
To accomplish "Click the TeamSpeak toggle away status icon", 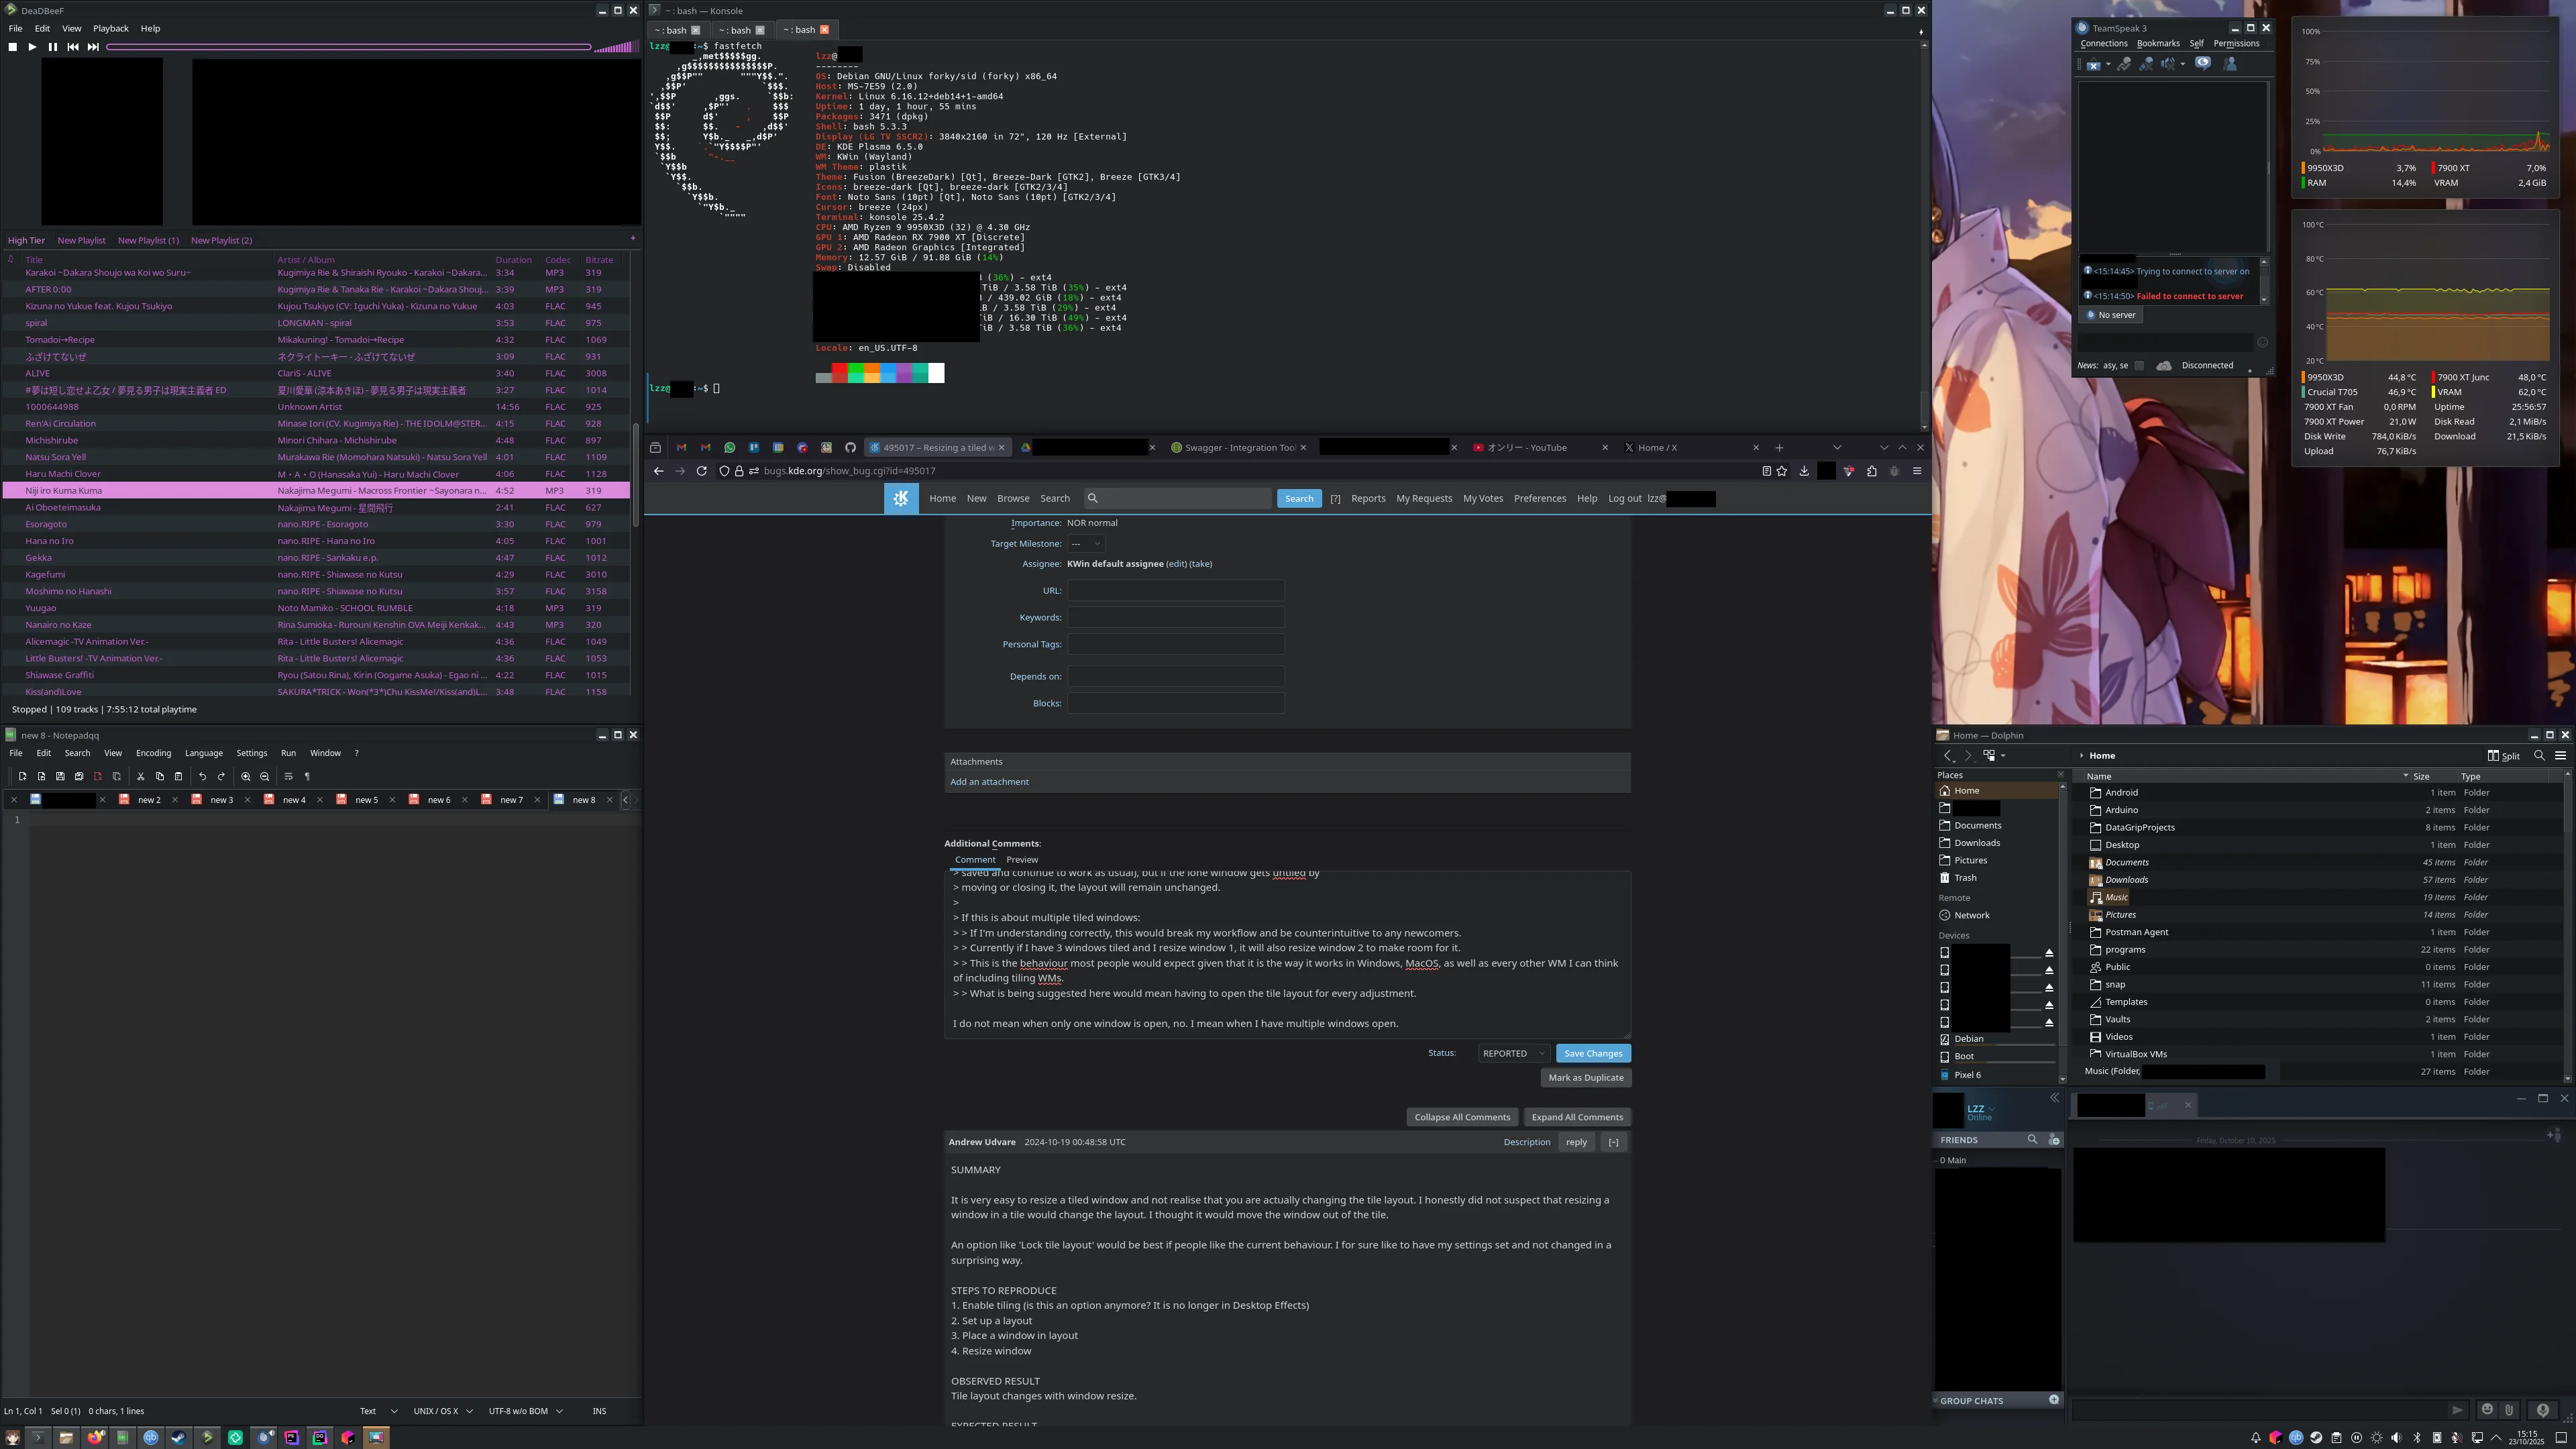I will tap(2202, 64).
